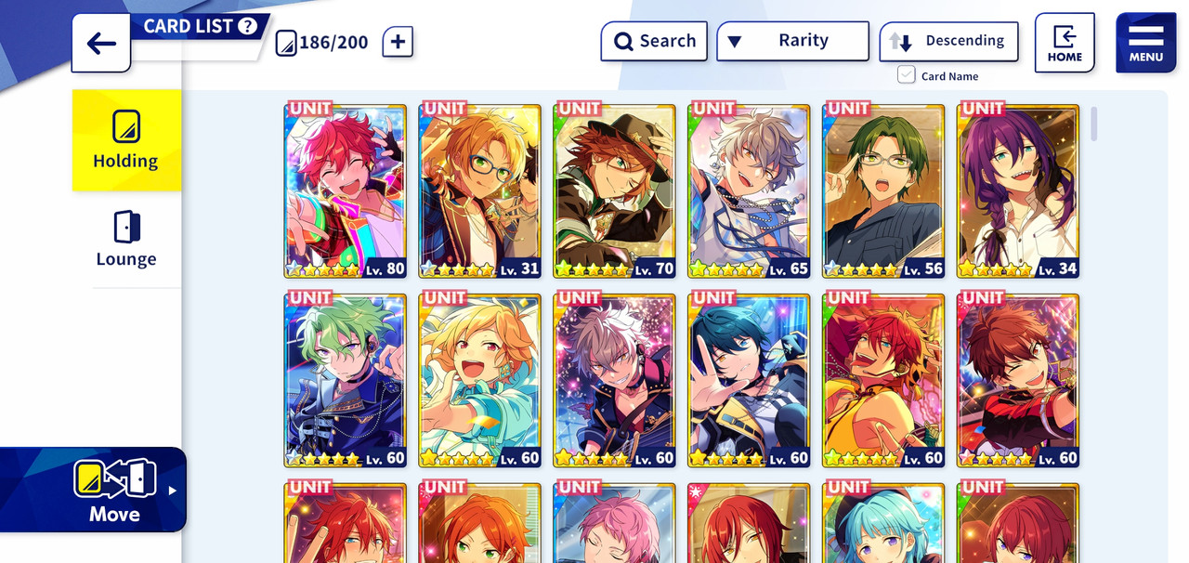Toggle the Card Name checkbox
This screenshot has height=563, width=1189.
907,75
